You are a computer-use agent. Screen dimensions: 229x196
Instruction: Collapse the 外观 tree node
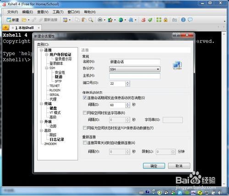(x=41, y=122)
